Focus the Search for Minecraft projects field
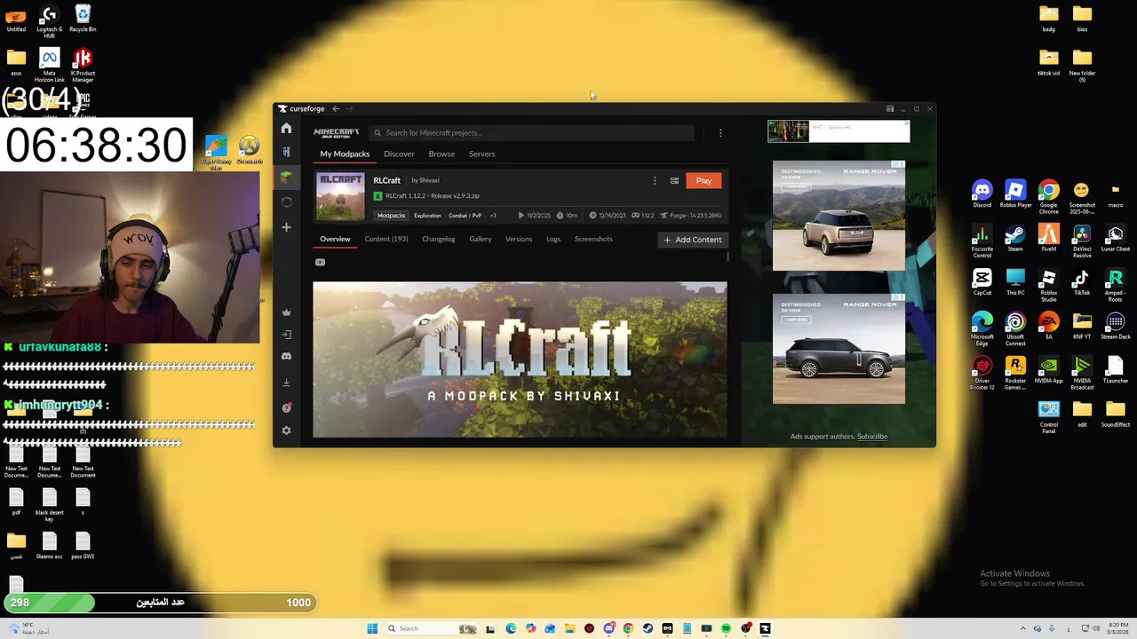This screenshot has height=639, width=1137. point(531,133)
